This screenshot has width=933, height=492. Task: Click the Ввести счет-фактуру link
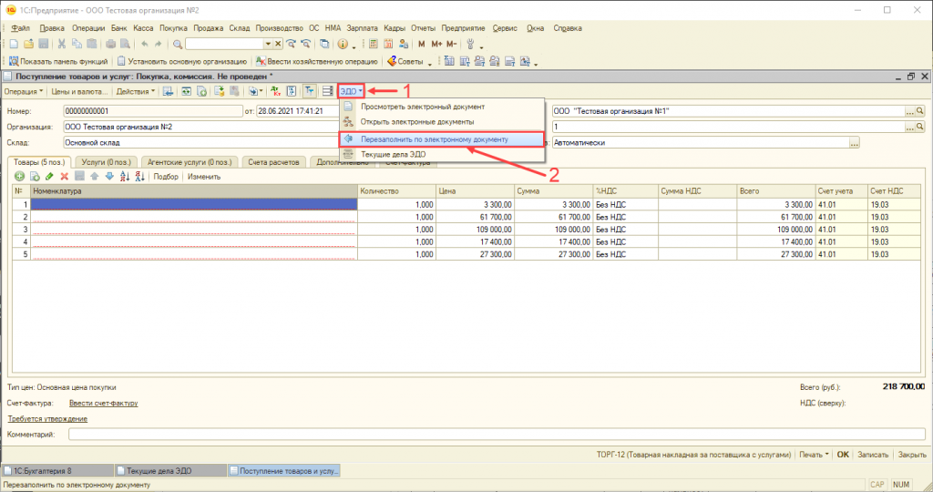point(103,402)
